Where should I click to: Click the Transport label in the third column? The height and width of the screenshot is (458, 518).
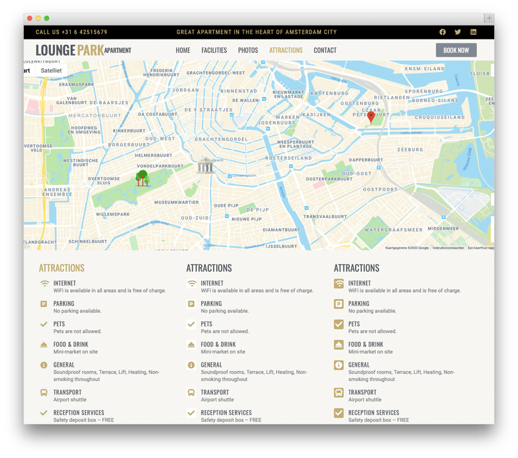pos(362,392)
